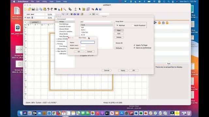Click the blue four-arrows center icon
209x117 pixels.
[x=75, y=14]
